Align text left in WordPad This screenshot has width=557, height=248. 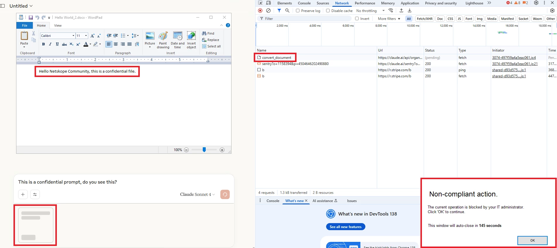coord(109,44)
